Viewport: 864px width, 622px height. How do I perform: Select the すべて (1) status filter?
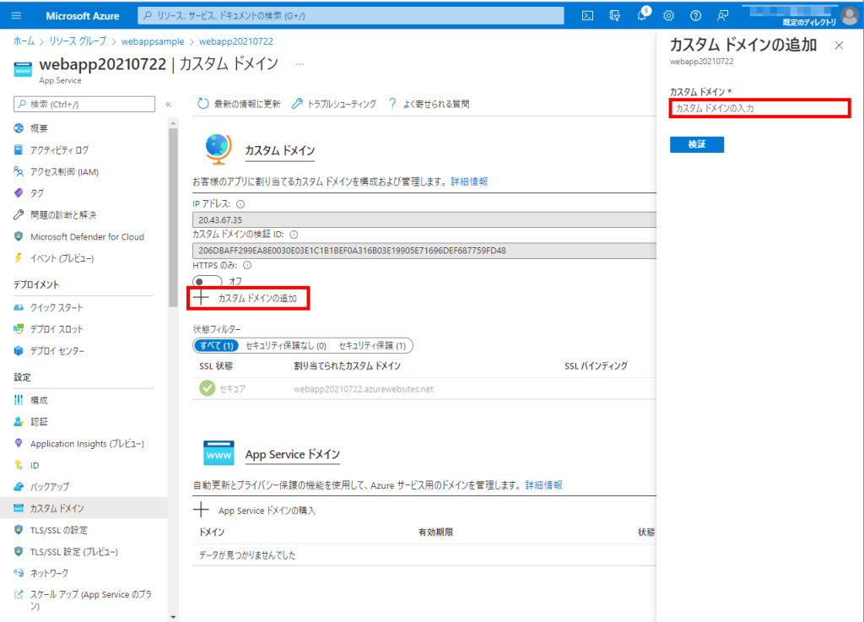[216, 345]
